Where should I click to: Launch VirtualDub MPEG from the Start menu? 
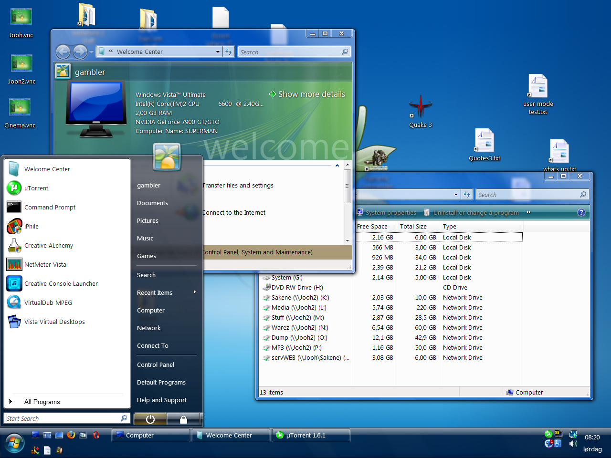click(67, 302)
